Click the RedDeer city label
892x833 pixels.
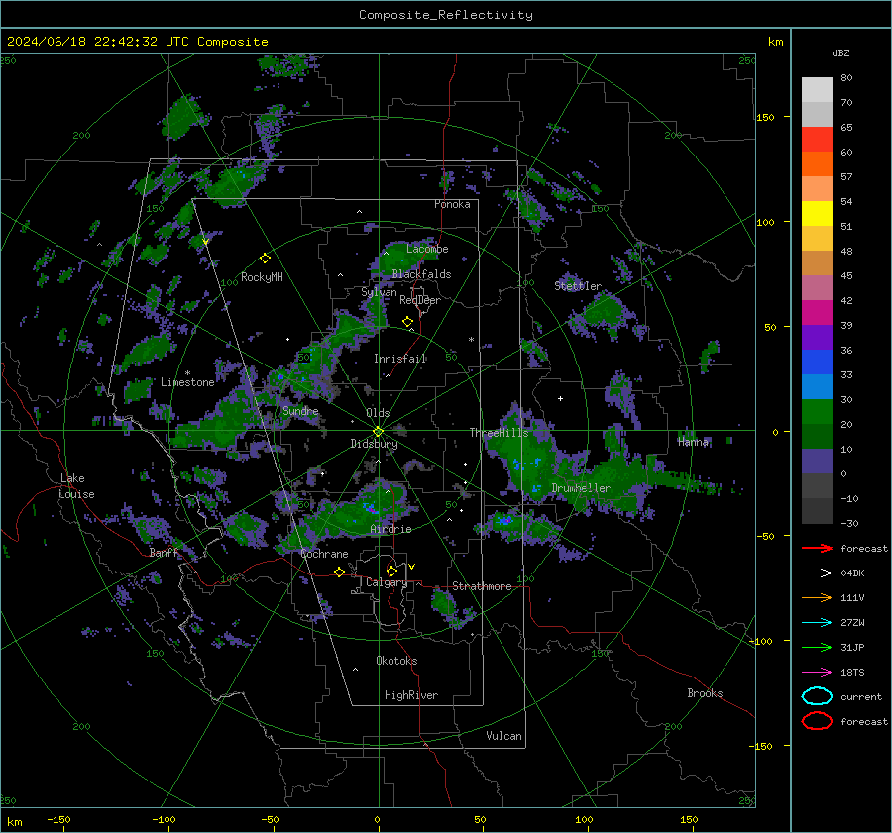click(420, 300)
